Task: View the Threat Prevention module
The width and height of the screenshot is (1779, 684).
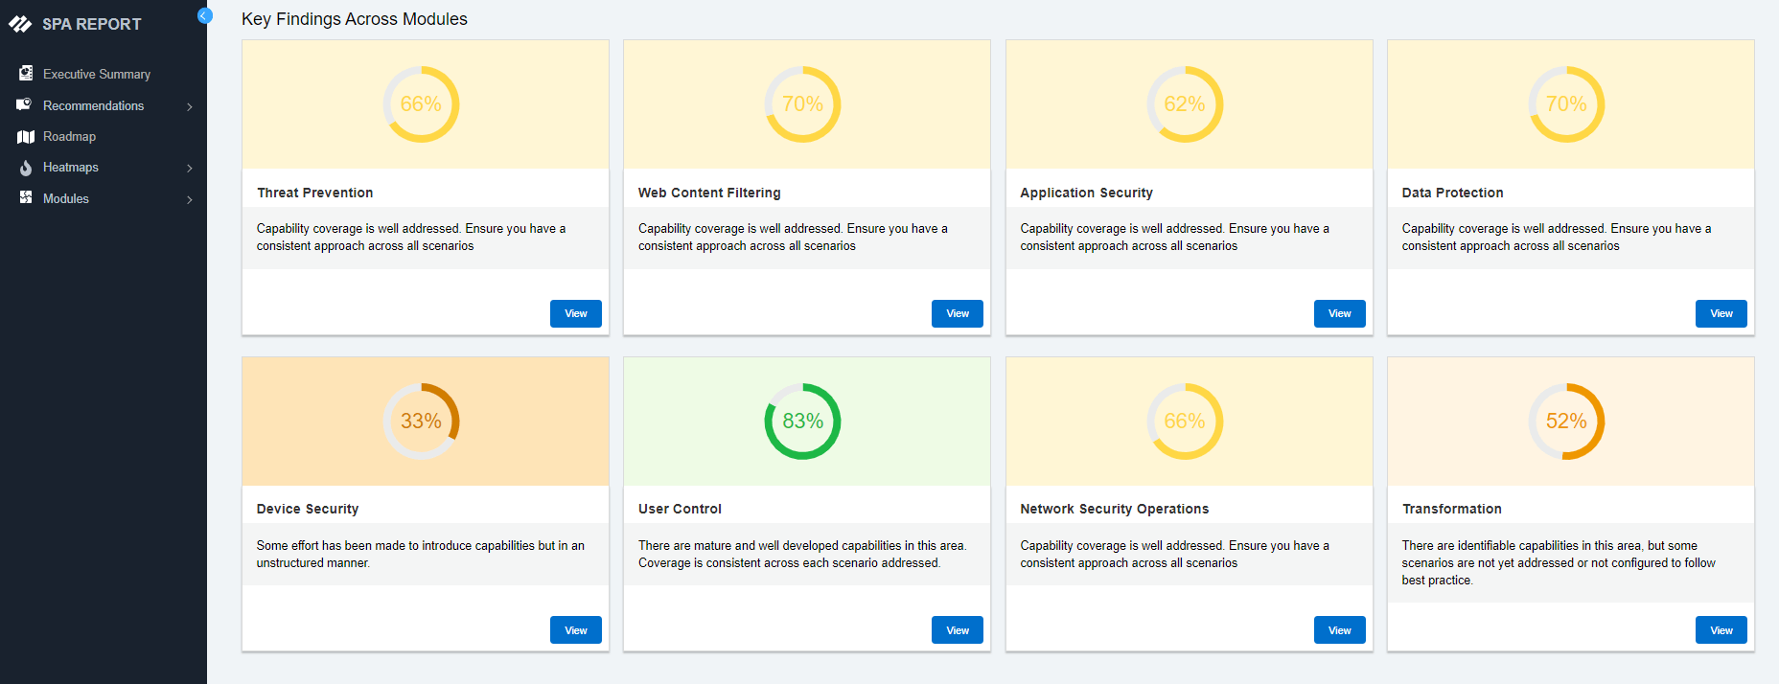Action: click(x=575, y=313)
